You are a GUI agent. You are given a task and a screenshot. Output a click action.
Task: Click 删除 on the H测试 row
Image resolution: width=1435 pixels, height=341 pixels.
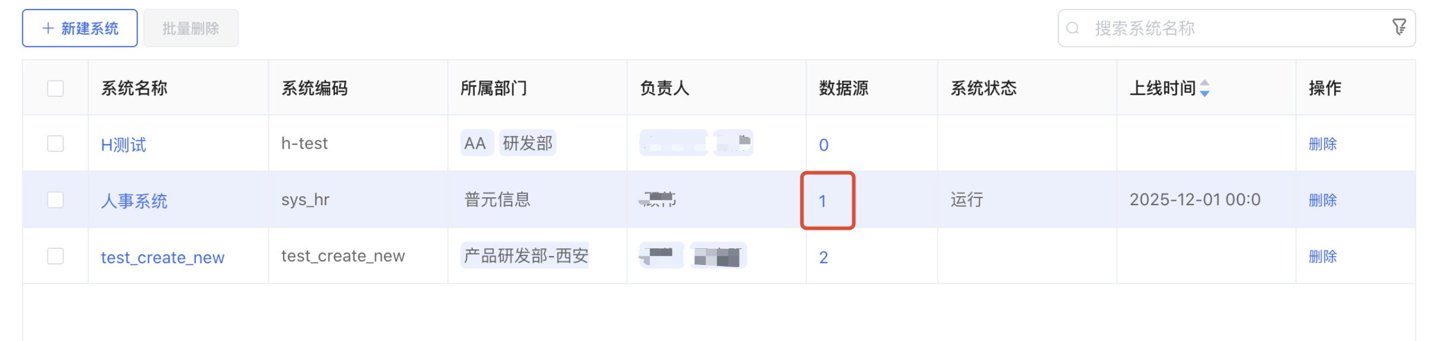[1324, 144]
